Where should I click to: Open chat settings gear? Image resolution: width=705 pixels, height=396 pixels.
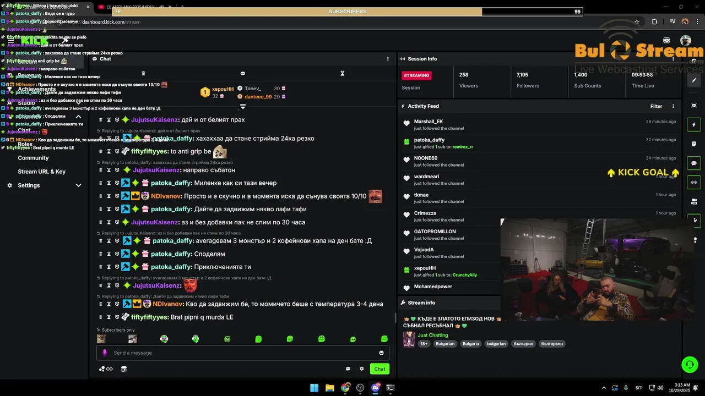(x=362, y=369)
